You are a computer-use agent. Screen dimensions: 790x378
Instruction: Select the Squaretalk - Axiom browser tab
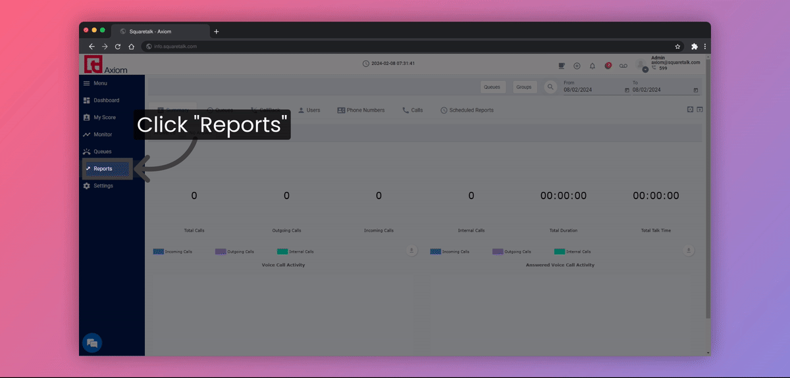(x=160, y=32)
